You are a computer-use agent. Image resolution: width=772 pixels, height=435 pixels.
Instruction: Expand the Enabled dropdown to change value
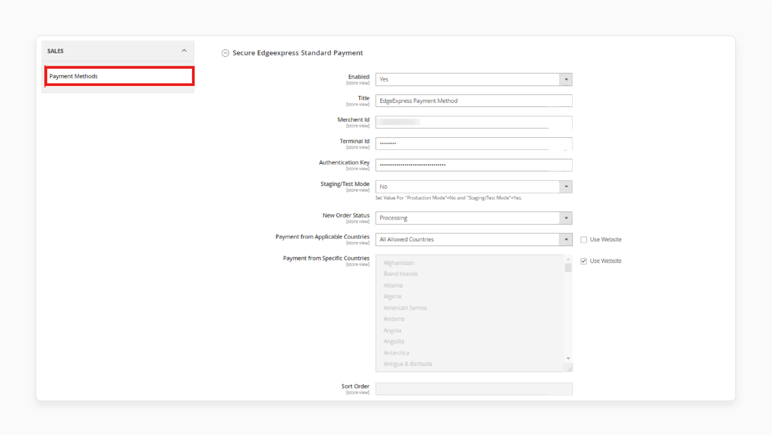[566, 79]
